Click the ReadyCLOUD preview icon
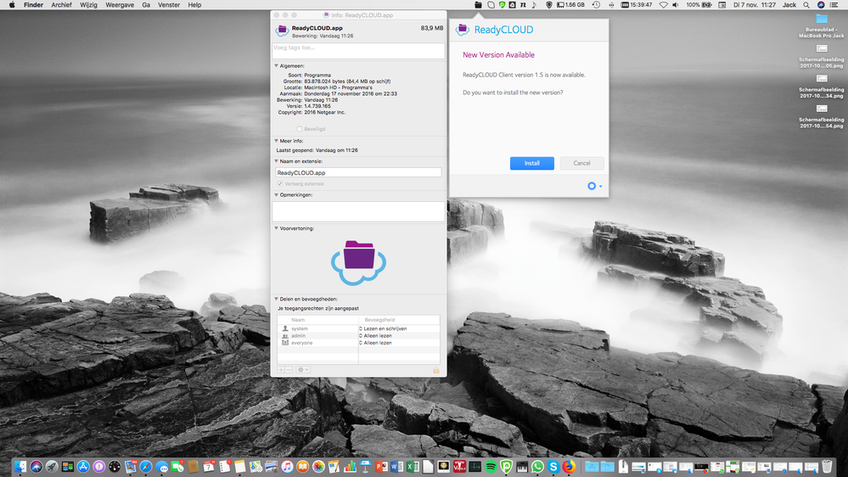 coord(358,263)
